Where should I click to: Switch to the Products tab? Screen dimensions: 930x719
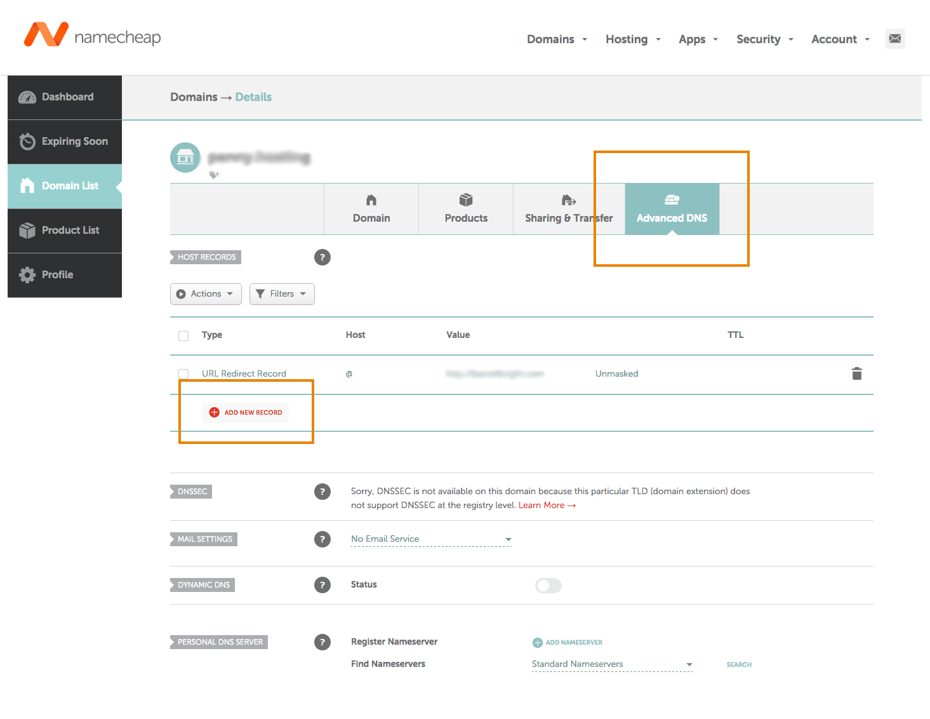pos(466,209)
